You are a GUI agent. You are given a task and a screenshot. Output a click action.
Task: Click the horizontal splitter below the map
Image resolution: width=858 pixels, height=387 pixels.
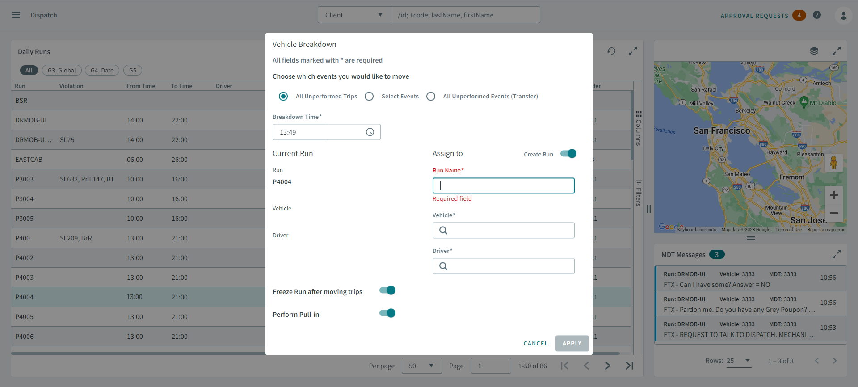pos(751,238)
